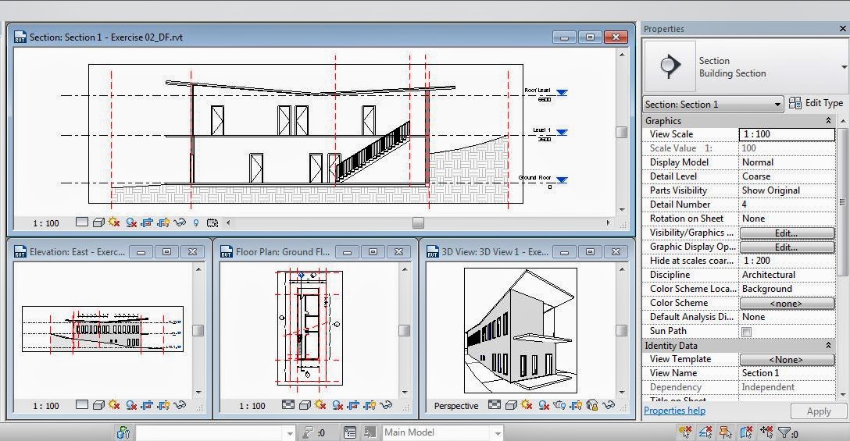Toggle Select Underlay Elements in status bar
Image resolution: width=850 pixels, height=441 pixels.
click(705, 432)
